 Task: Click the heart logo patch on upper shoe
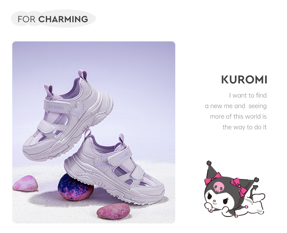tap(77, 108)
